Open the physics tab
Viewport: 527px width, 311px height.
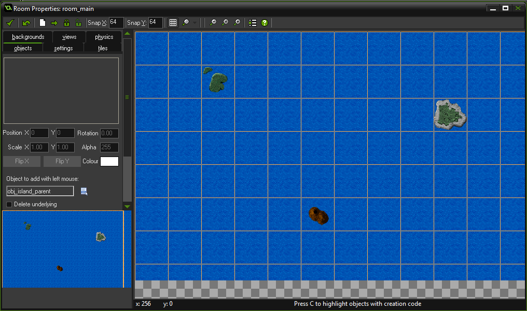tap(104, 37)
